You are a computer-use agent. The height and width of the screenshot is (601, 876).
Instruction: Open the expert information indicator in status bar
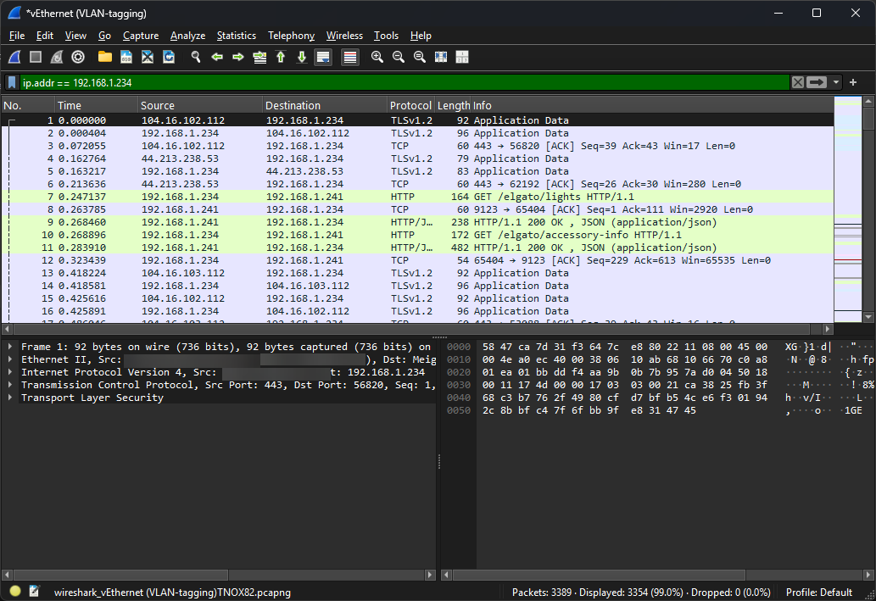[x=15, y=592]
